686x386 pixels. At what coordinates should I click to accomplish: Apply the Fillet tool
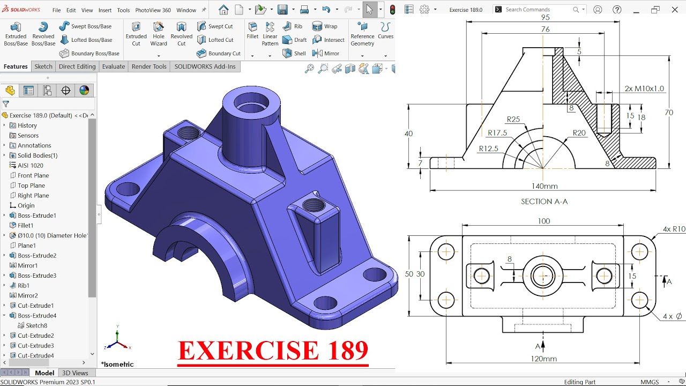(252, 31)
